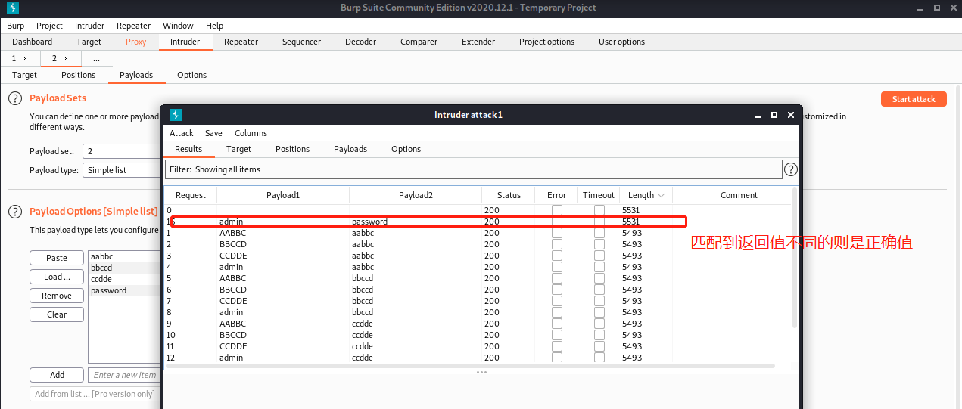Close the Intruder attack1 window
The image size is (962, 409).
pos(791,115)
